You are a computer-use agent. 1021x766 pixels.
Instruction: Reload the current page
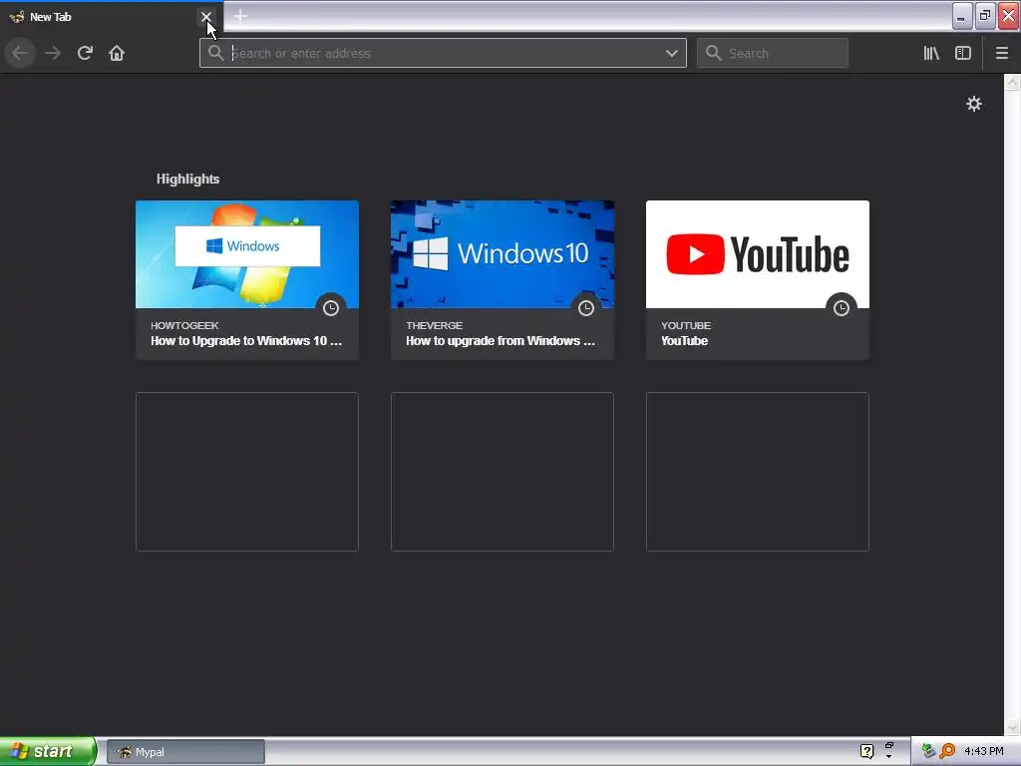pos(85,53)
